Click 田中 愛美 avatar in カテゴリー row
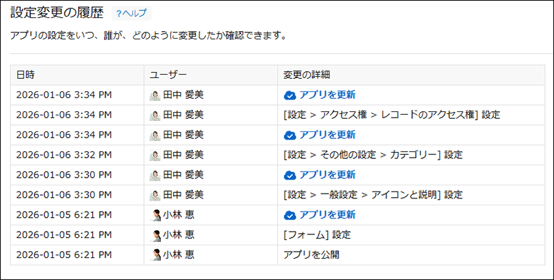Viewport: 554px width, 280px height. [x=154, y=155]
